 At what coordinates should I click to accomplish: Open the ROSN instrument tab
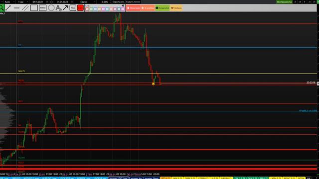coord(301,178)
